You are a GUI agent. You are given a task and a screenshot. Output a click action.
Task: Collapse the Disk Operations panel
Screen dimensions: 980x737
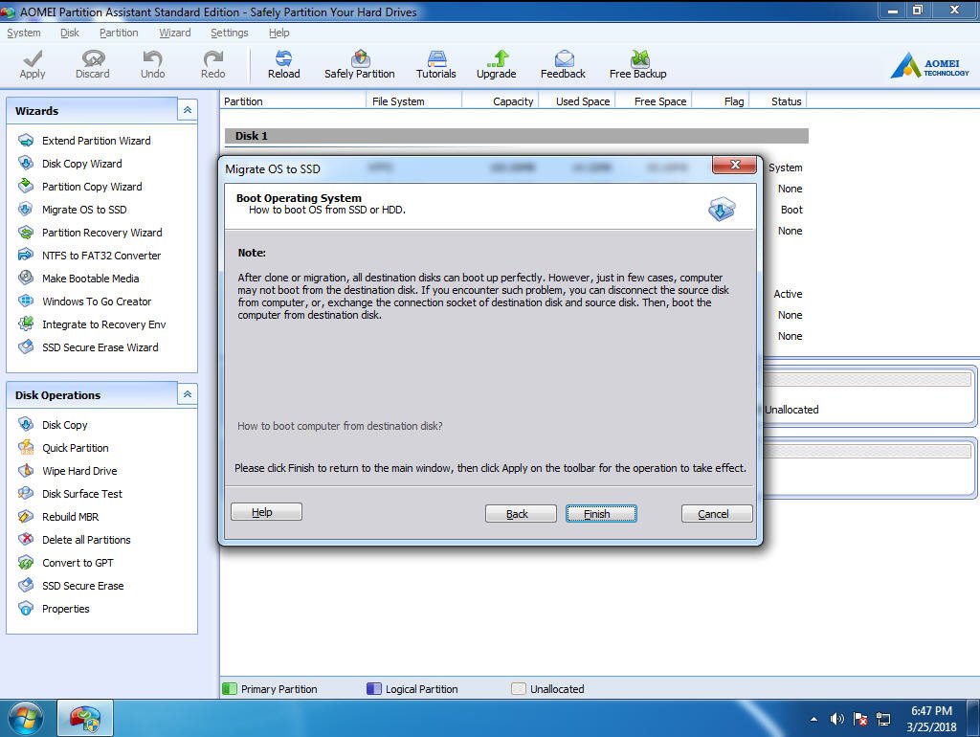(x=188, y=395)
